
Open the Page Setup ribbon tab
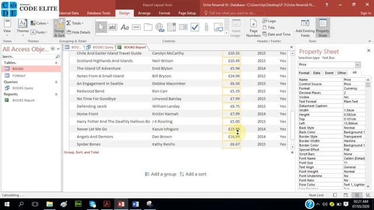click(187, 13)
